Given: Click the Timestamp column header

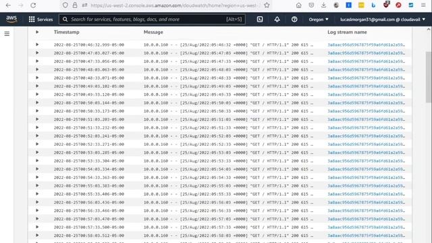Looking at the screenshot, I should click(66, 32).
